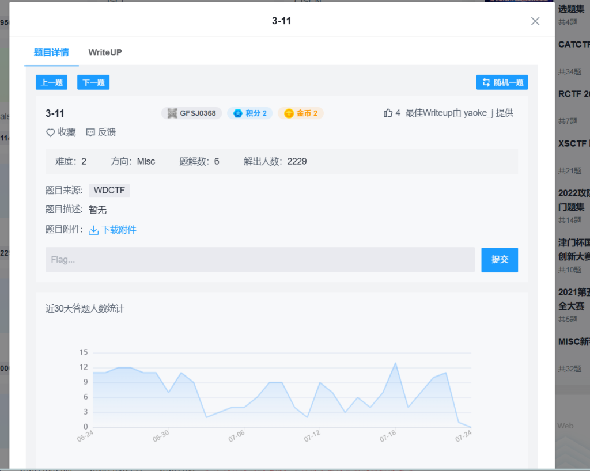Submit the flag with 提交 button
590x471 pixels.
500,260
